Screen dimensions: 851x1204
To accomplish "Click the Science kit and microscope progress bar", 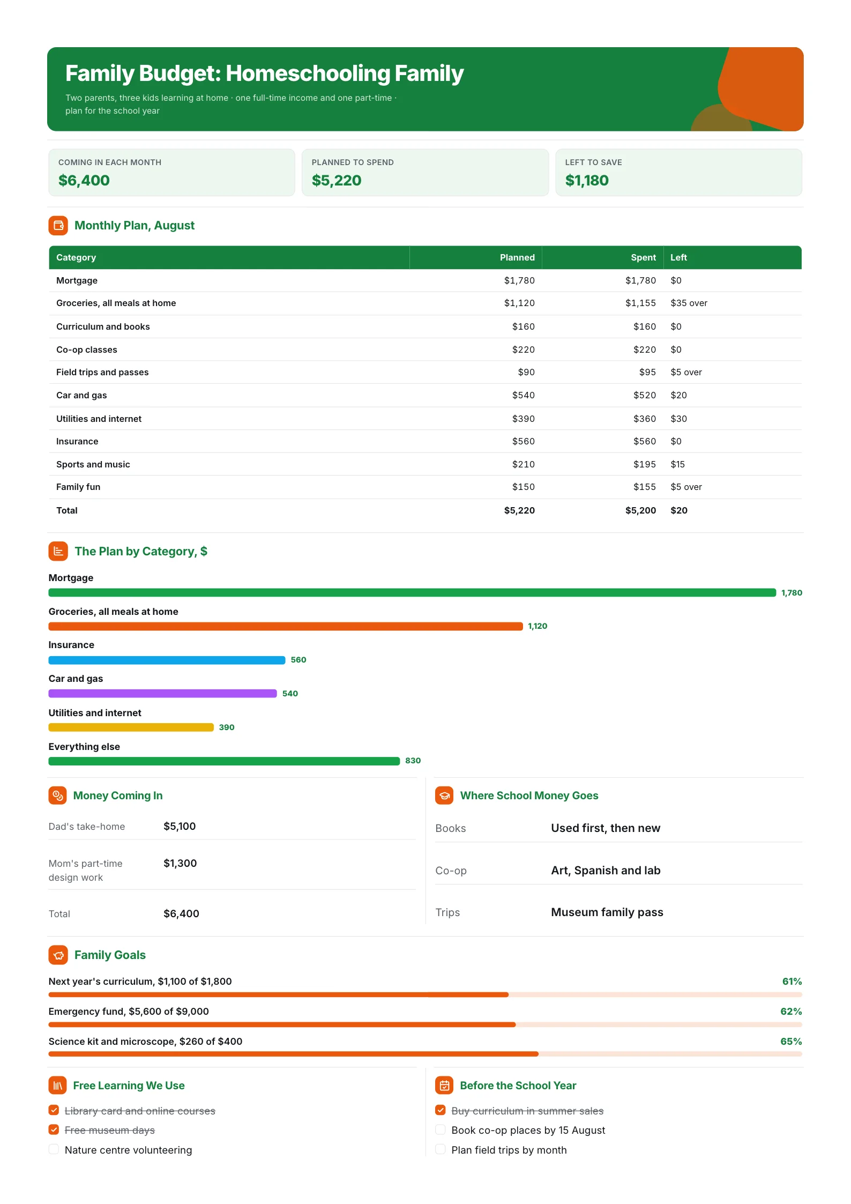I will click(425, 1054).
